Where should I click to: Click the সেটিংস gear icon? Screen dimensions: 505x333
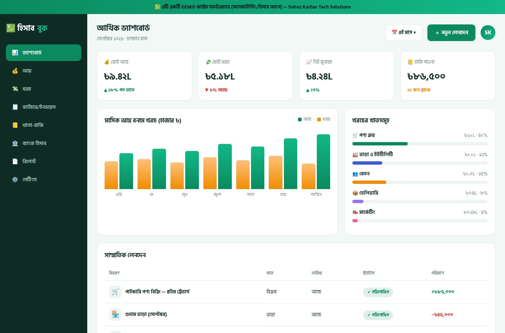pos(15,179)
